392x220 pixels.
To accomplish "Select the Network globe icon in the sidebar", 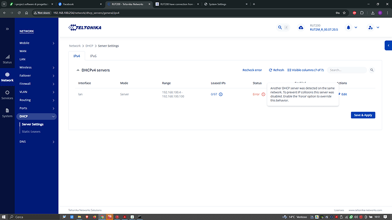I will pos(7,75).
